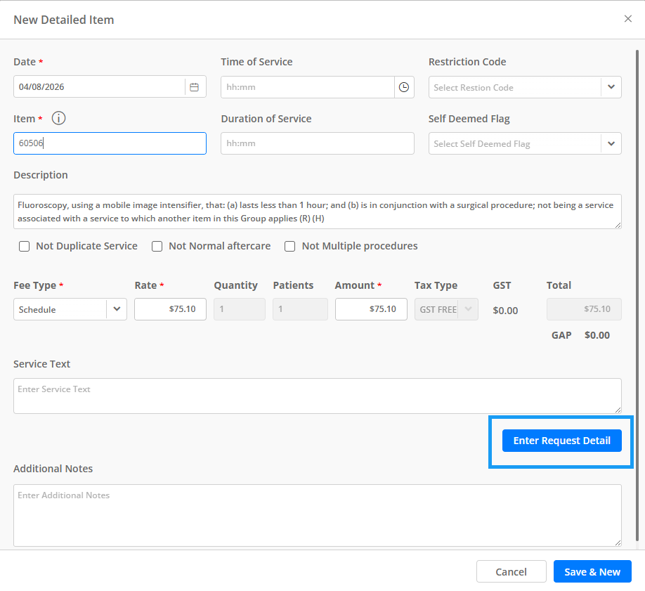Focus the Item field containing 60506
Image resolution: width=645 pixels, height=591 pixels.
click(x=110, y=143)
